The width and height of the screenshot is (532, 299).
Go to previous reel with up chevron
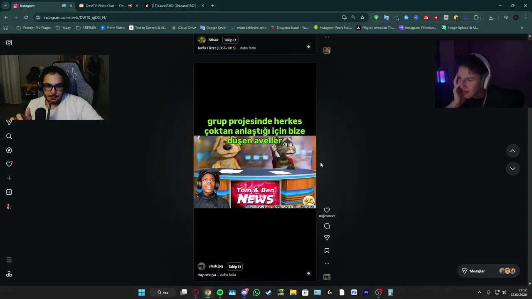click(x=513, y=151)
